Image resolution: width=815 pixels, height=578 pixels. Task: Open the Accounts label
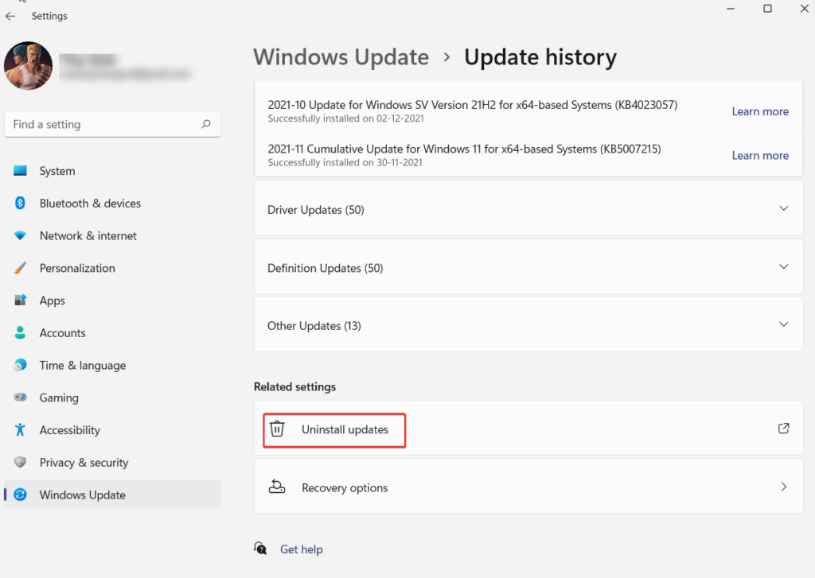click(x=62, y=333)
